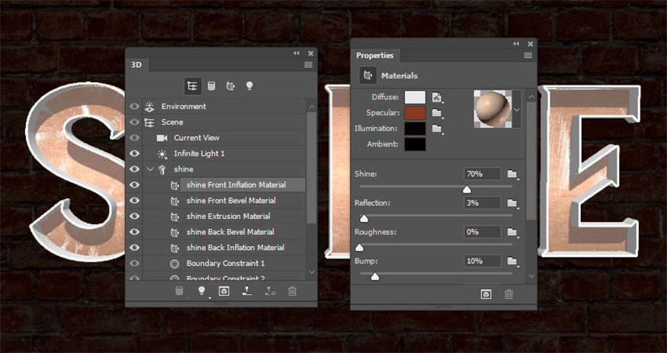Switch to the Properties tab

tap(375, 56)
